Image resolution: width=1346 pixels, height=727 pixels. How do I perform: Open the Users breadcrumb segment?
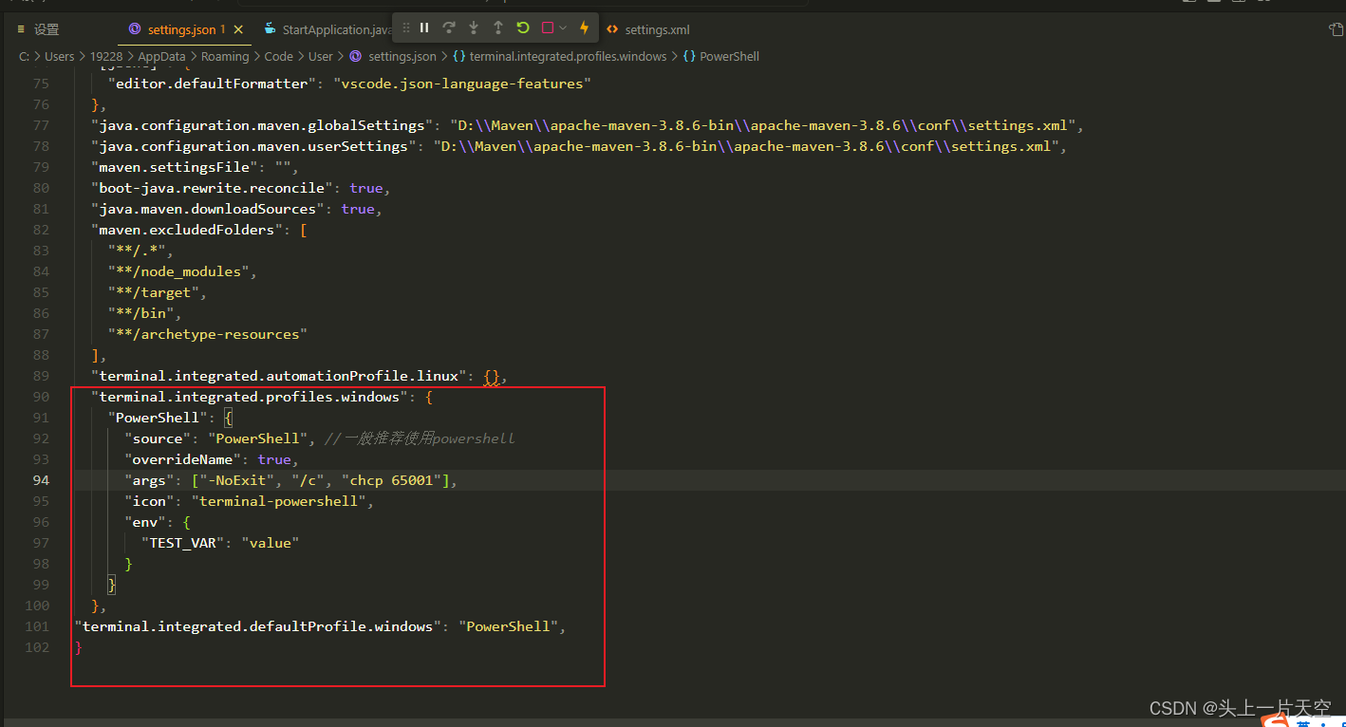point(59,56)
